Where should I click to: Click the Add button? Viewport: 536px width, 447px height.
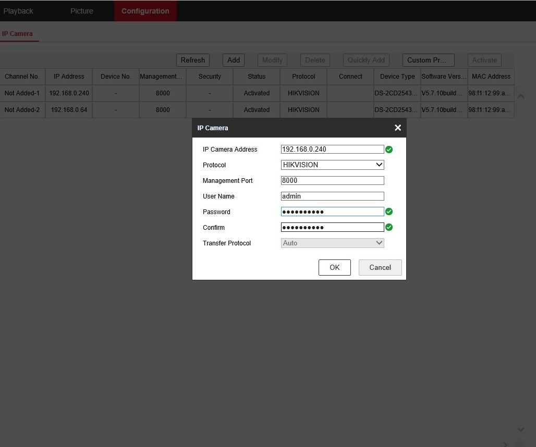[234, 60]
